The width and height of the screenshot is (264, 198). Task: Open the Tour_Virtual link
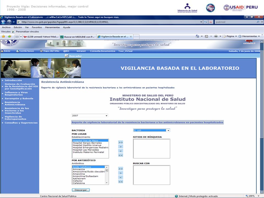point(125,51)
